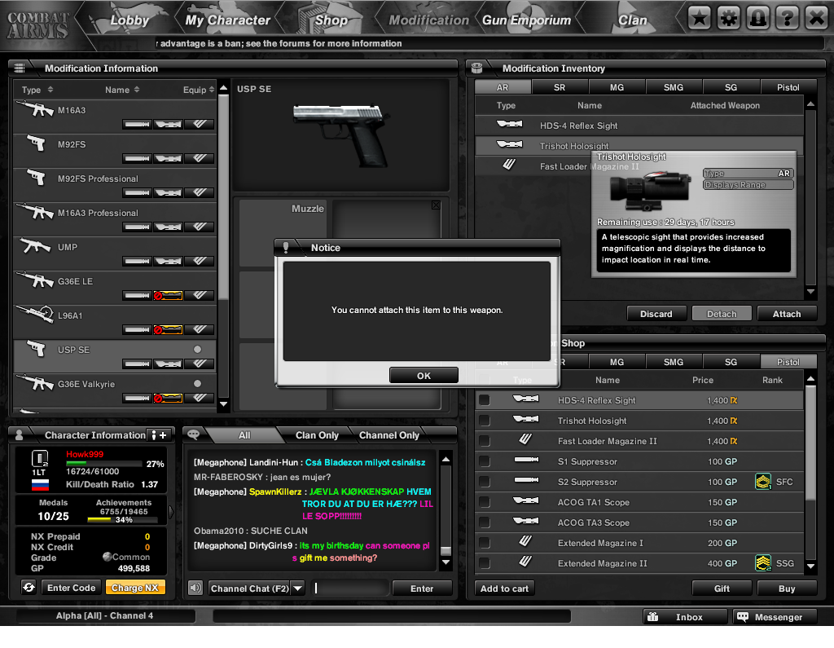Open the Lobby menu
The image size is (834, 648).
129,20
